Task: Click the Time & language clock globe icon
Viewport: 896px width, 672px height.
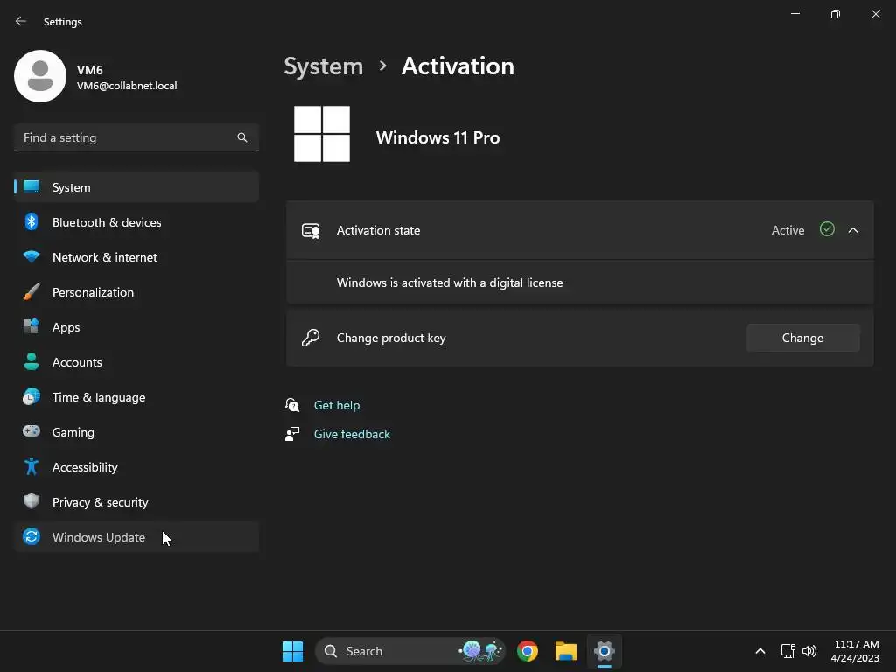Action: tap(31, 396)
